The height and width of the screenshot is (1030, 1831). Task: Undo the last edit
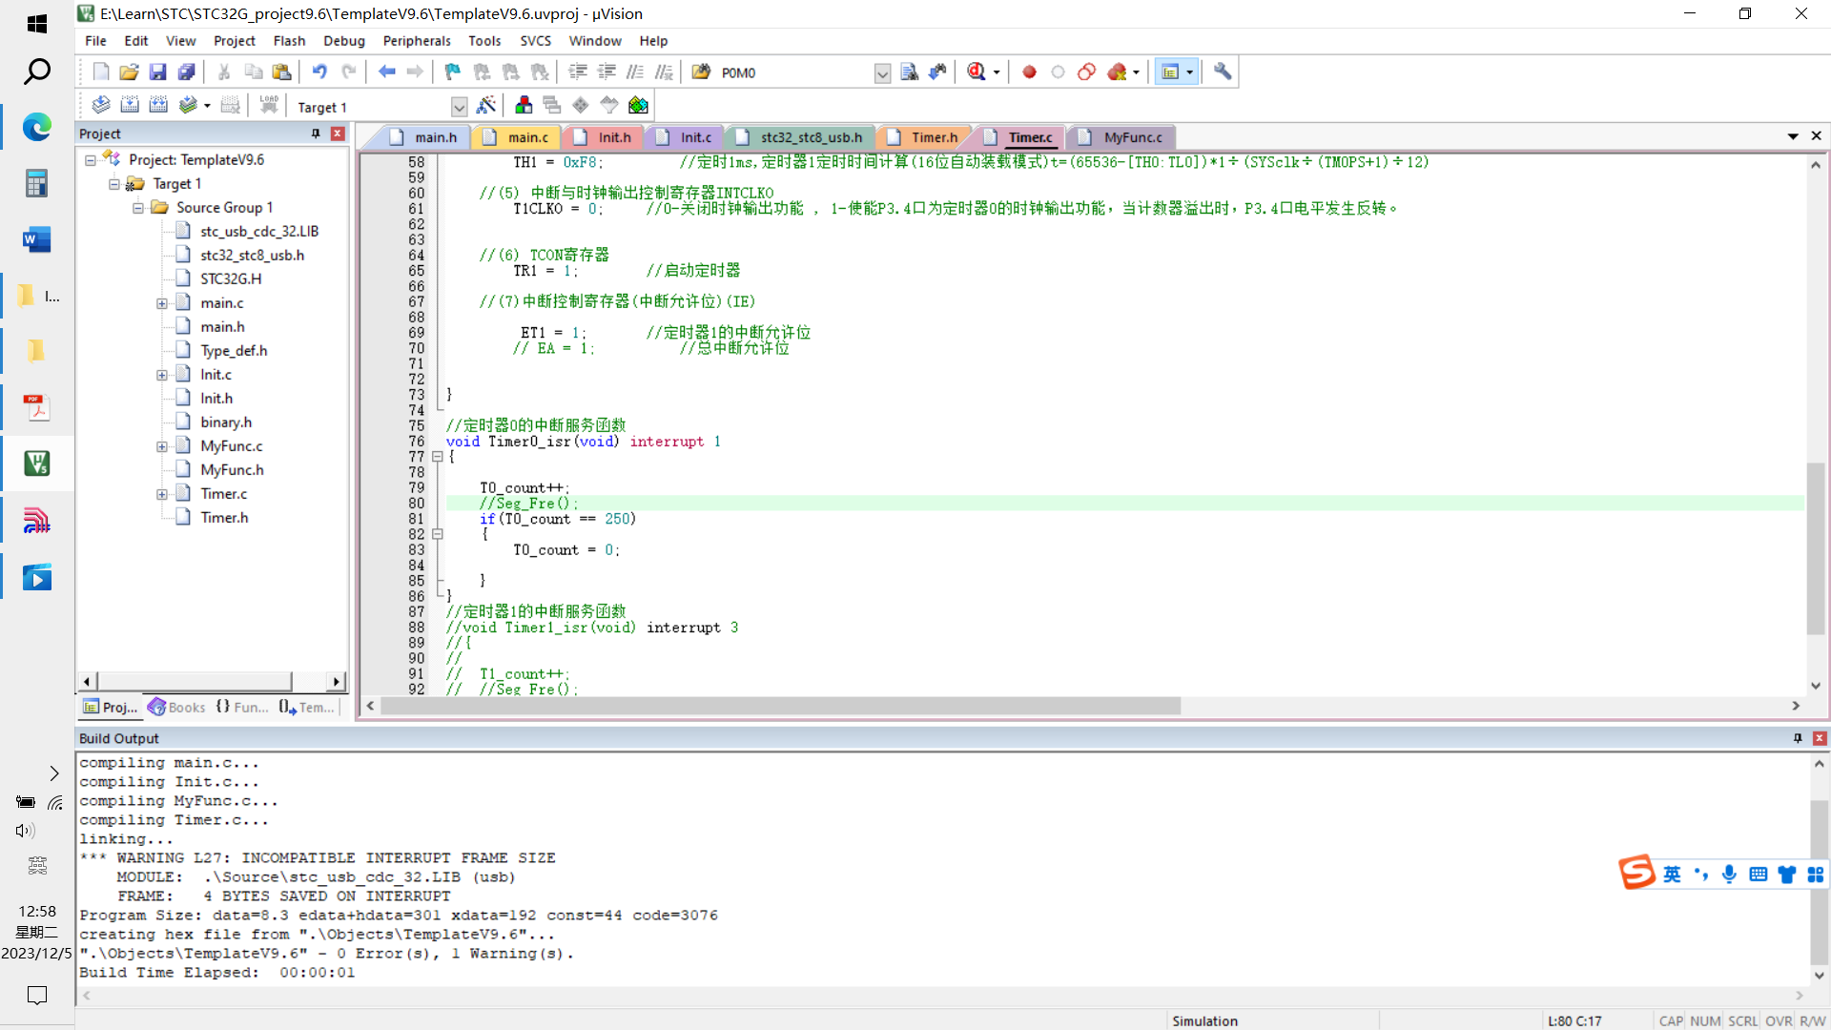pyautogui.click(x=319, y=72)
